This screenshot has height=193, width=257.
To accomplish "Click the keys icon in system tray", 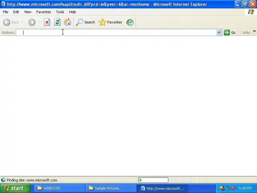I will click(222, 188).
